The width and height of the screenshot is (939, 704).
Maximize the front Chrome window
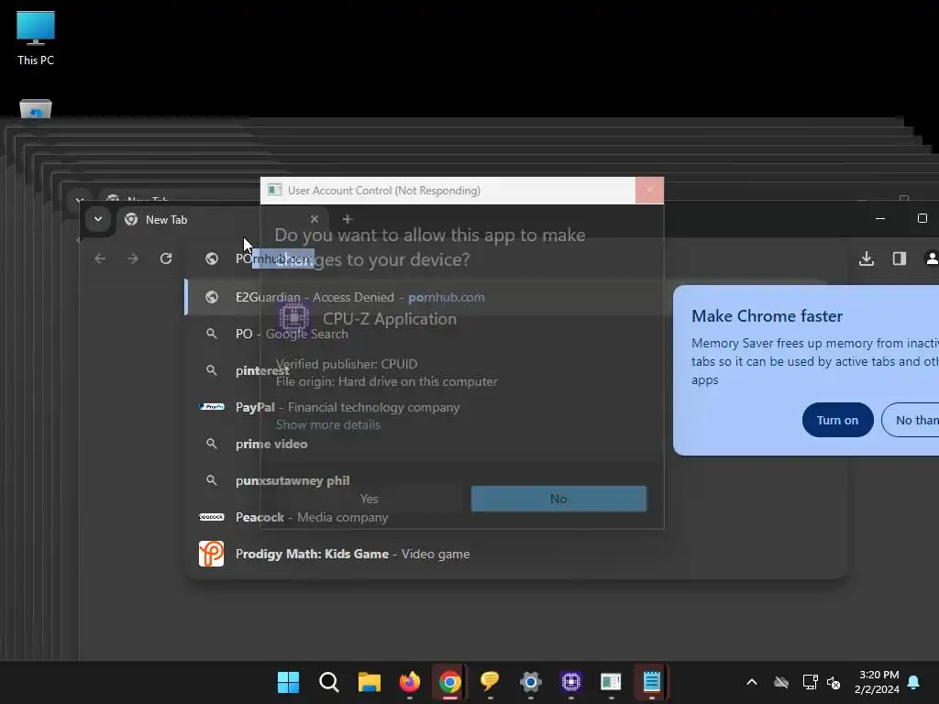coord(922,218)
